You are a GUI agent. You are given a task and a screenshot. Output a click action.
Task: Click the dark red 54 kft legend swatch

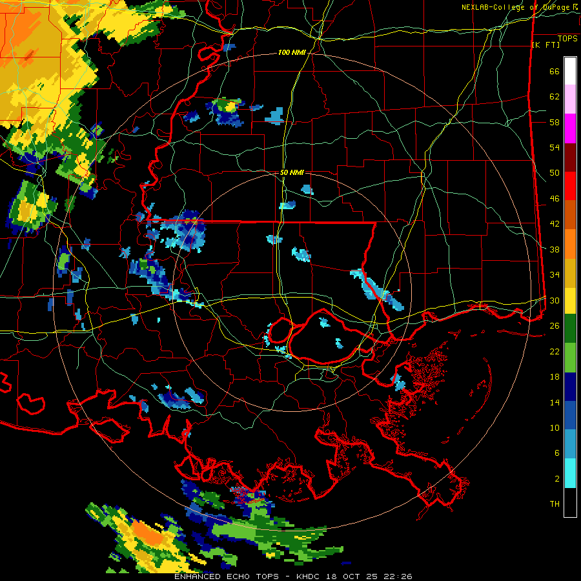point(570,157)
